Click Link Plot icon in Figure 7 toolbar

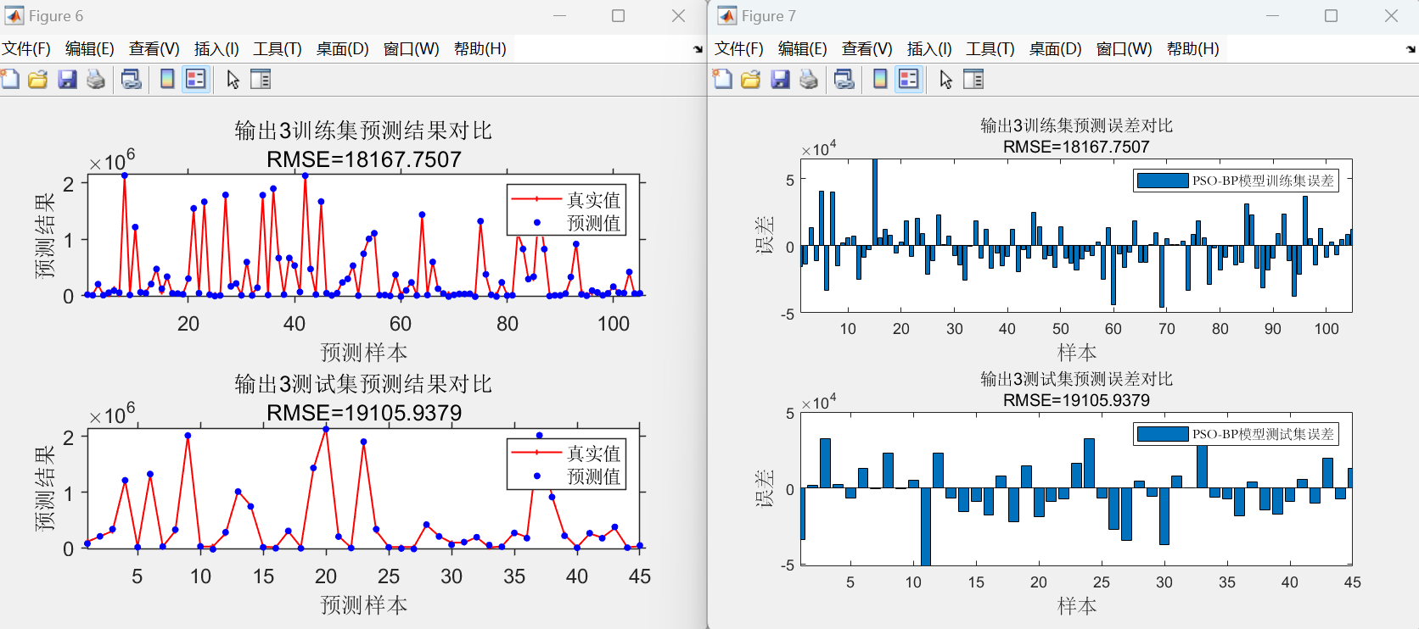coord(844,80)
